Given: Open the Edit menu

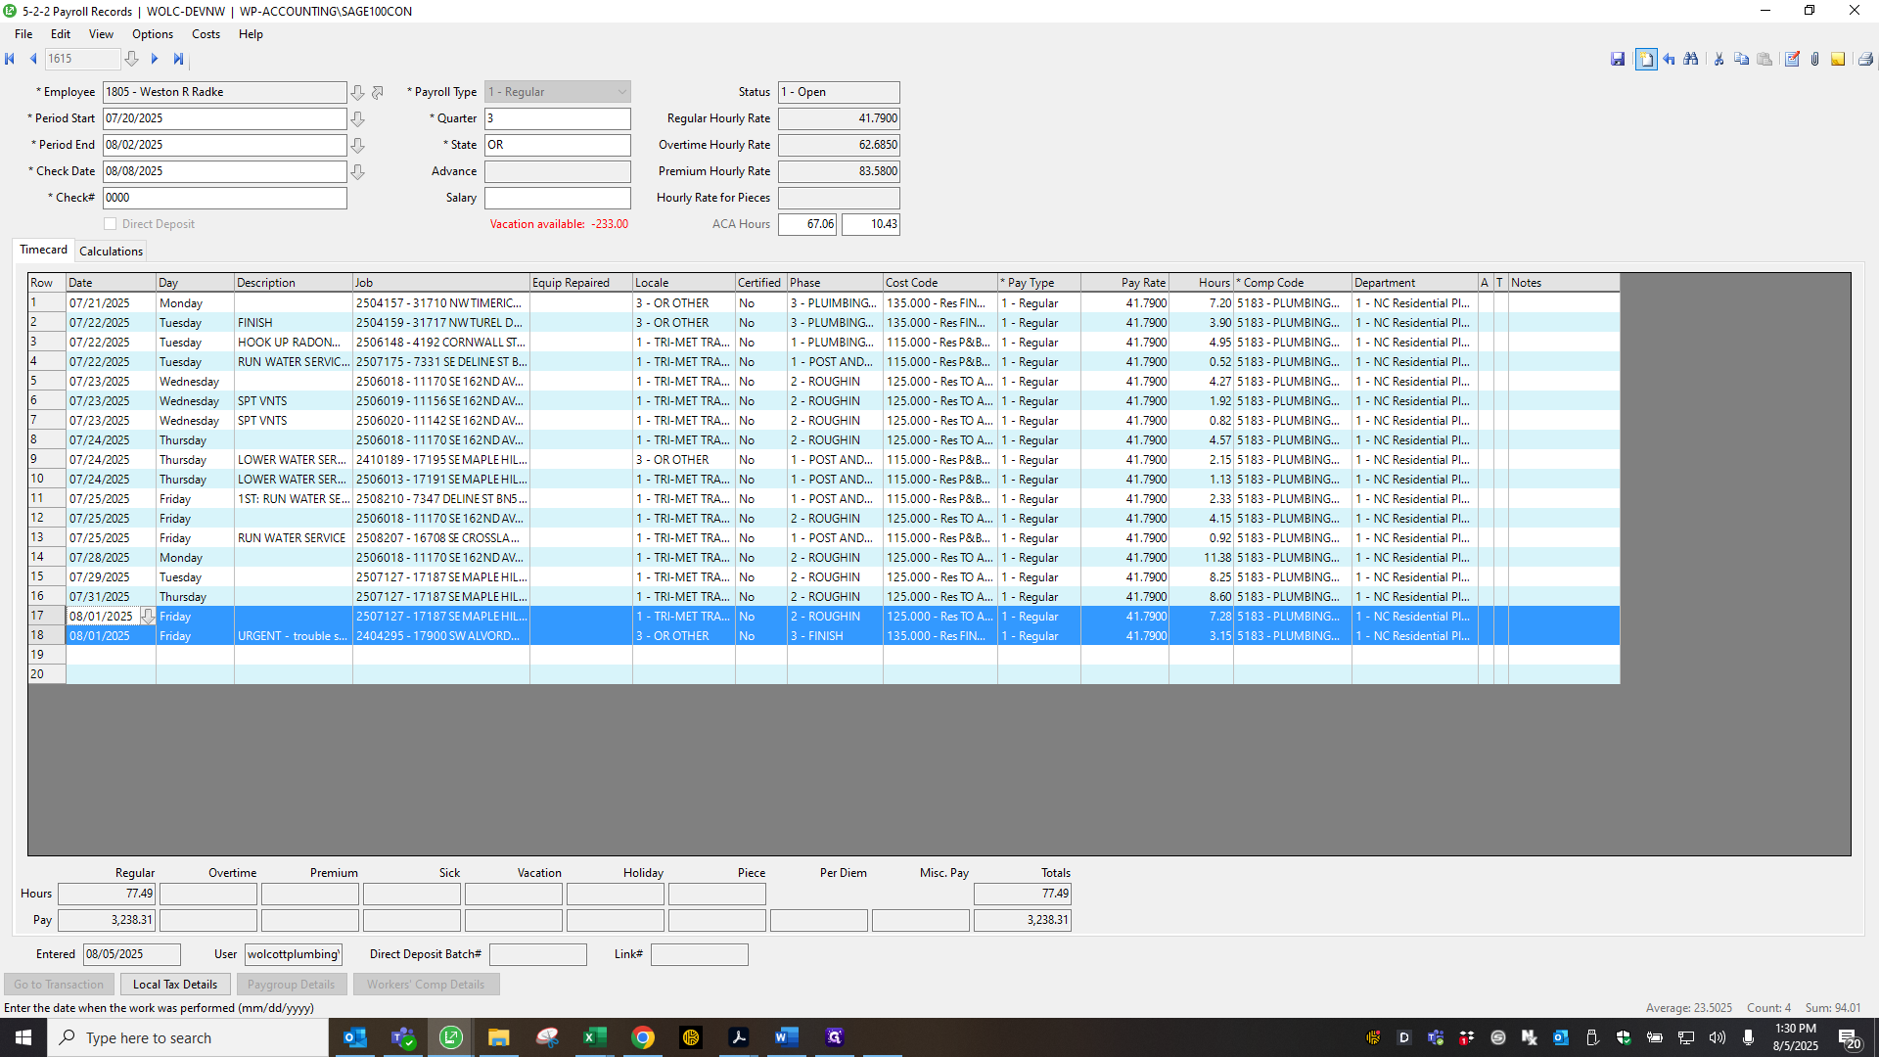Looking at the screenshot, I should [x=61, y=34].
